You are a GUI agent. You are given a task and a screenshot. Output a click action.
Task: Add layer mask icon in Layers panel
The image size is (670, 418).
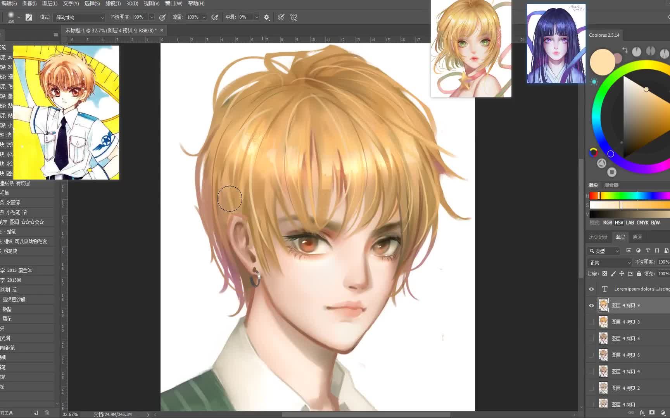point(652,413)
